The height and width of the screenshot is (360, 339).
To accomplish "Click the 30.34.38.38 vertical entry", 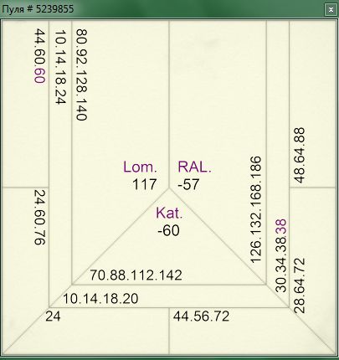I will 281,255.
